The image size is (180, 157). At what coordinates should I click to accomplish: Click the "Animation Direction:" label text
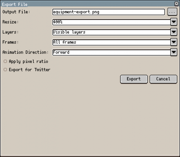tap(25, 52)
